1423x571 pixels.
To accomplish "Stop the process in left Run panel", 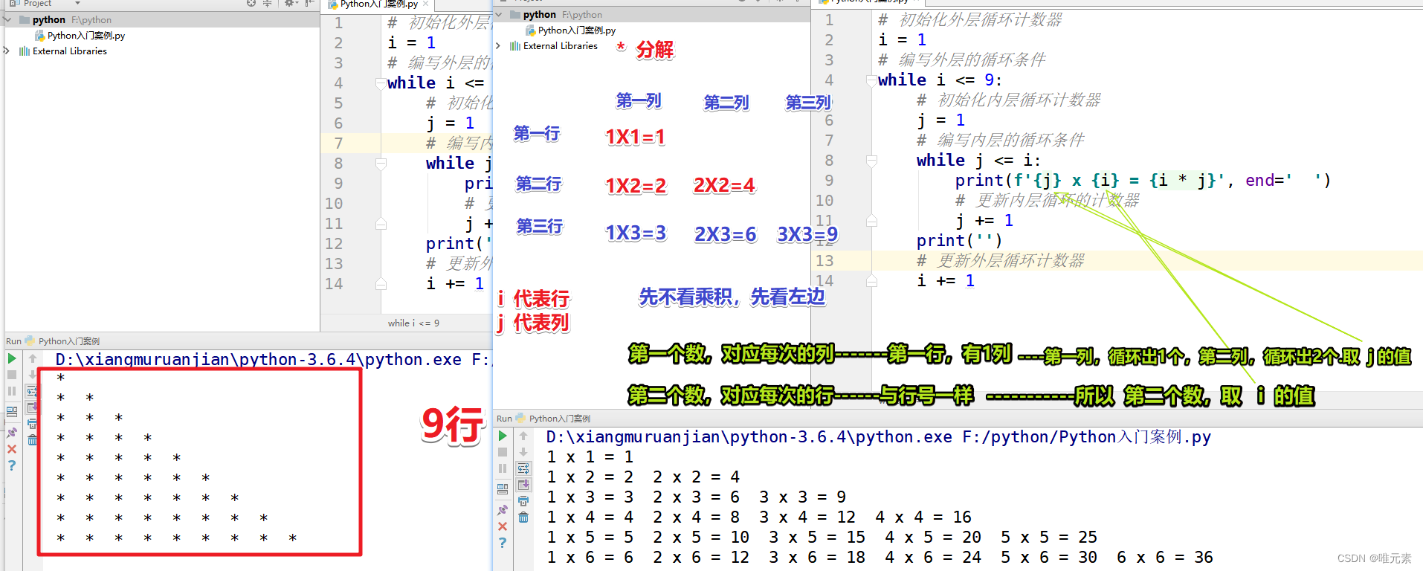I will point(12,375).
